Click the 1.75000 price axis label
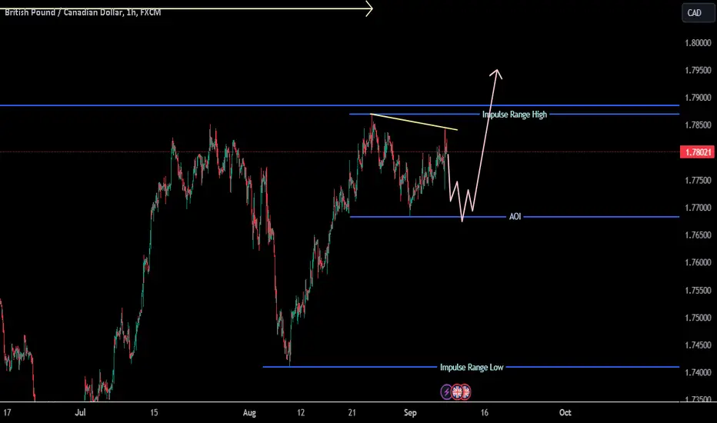The height and width of the screenshot is (423, 717). (x=698, y=318)
